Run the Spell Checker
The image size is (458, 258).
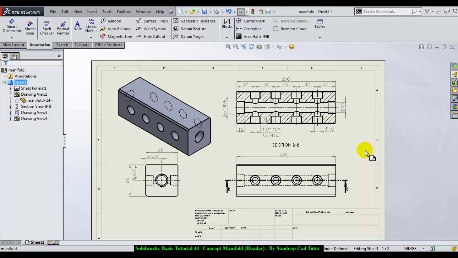click(x=47, y=28)
